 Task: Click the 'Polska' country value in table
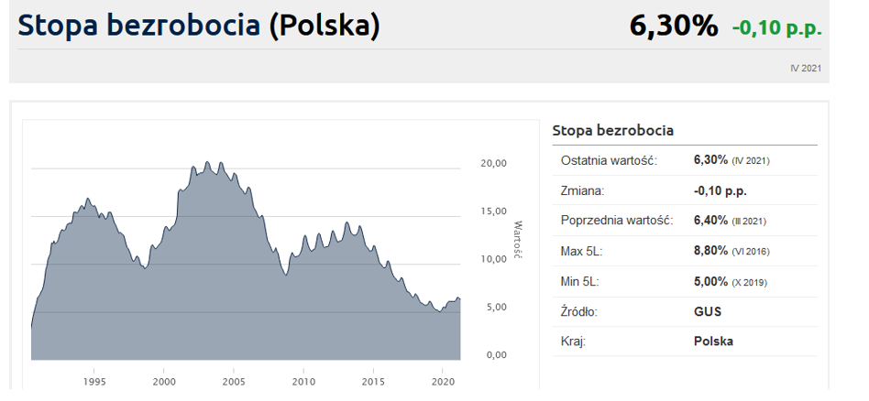[x=713, y=341]
